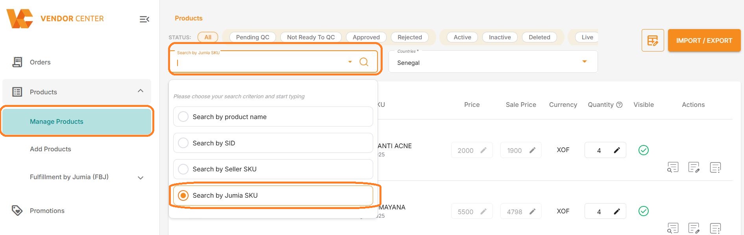Click the Visible column header
This screenshot has width=744, height=235.
[644, 105]
